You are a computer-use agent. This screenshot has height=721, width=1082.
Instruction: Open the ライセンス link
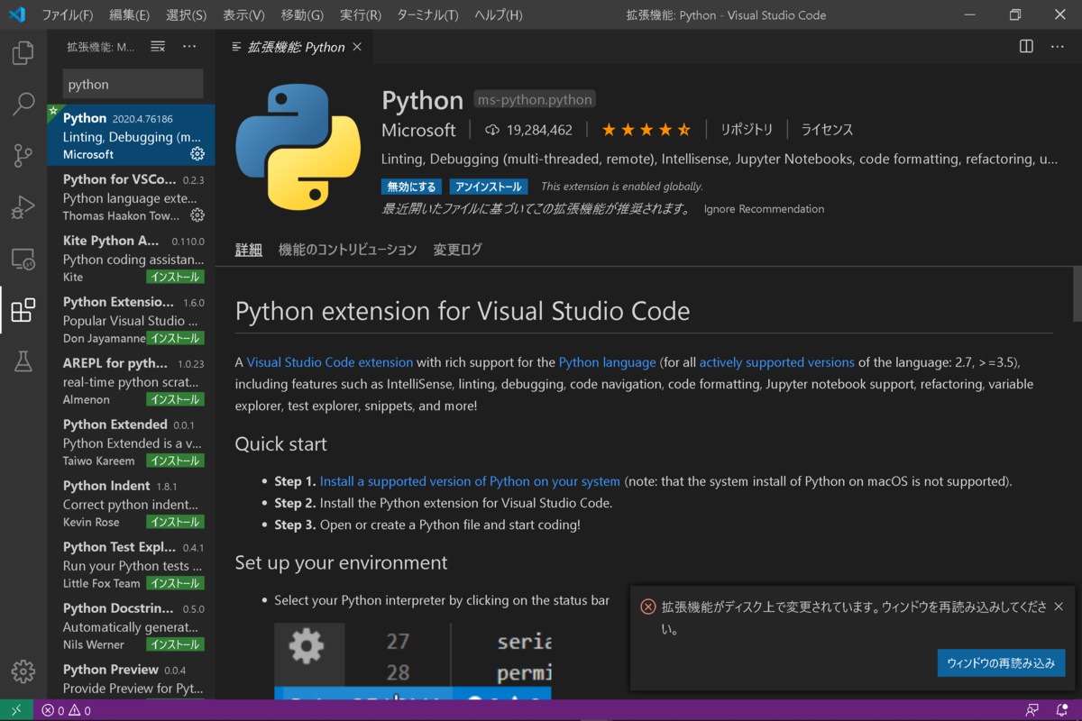click(x=827, y=130)
